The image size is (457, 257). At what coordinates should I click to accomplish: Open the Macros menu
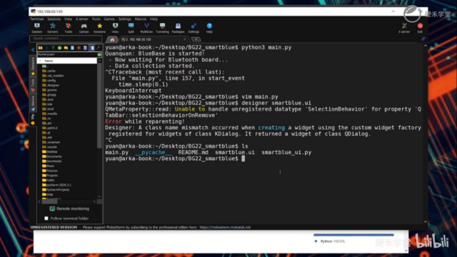click(x=141, y=19)
